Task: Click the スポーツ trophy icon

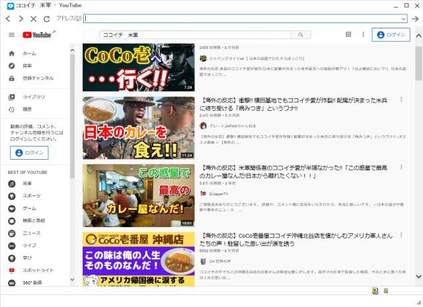Action: click(x=12, y=196)
